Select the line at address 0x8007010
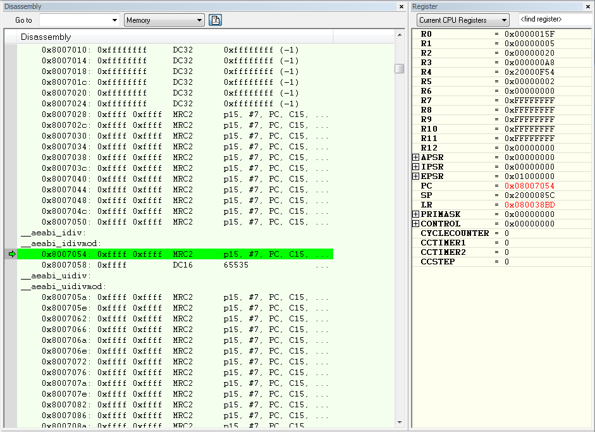The image size is (595, 432). (x=175, y=50)
